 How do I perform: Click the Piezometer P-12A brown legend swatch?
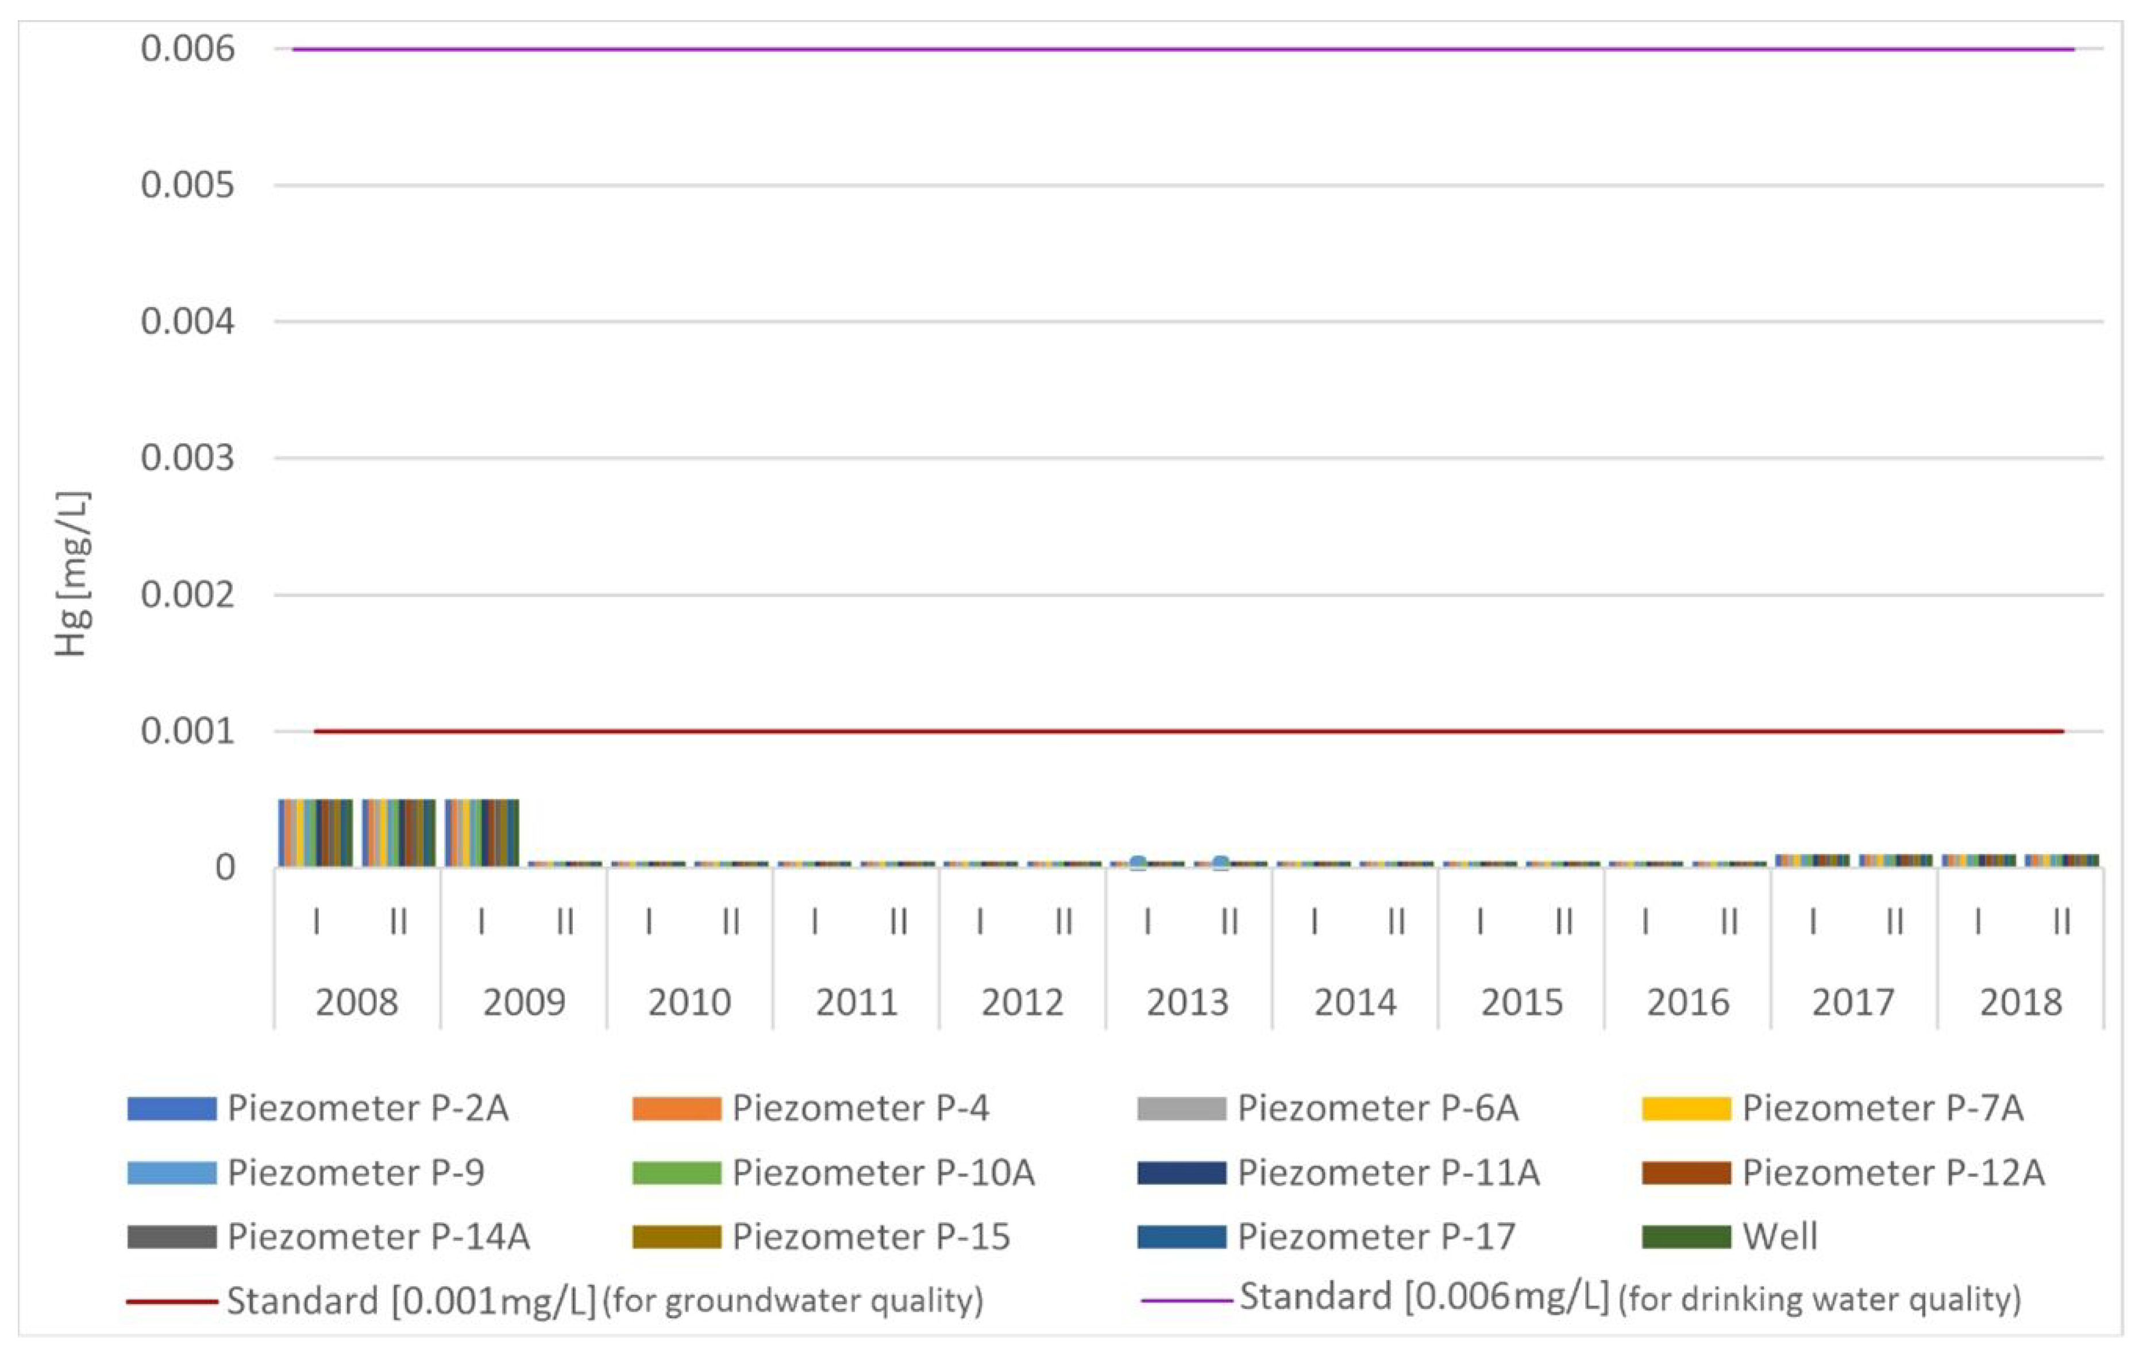click(1686, 1173)
